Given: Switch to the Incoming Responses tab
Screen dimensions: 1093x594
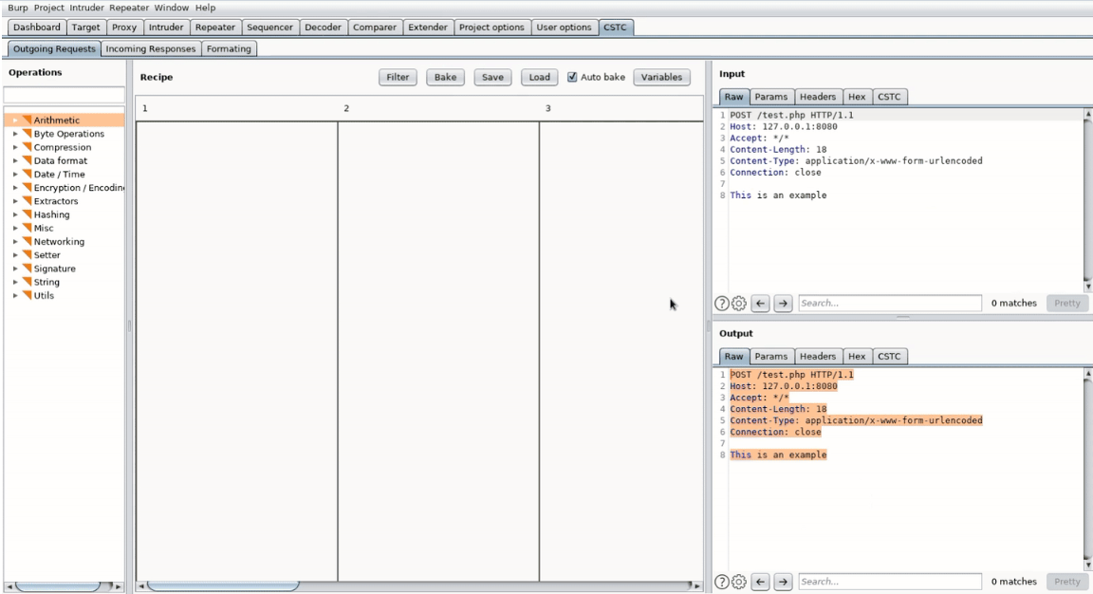Looking at the screenshot, I should coord(151,47).
